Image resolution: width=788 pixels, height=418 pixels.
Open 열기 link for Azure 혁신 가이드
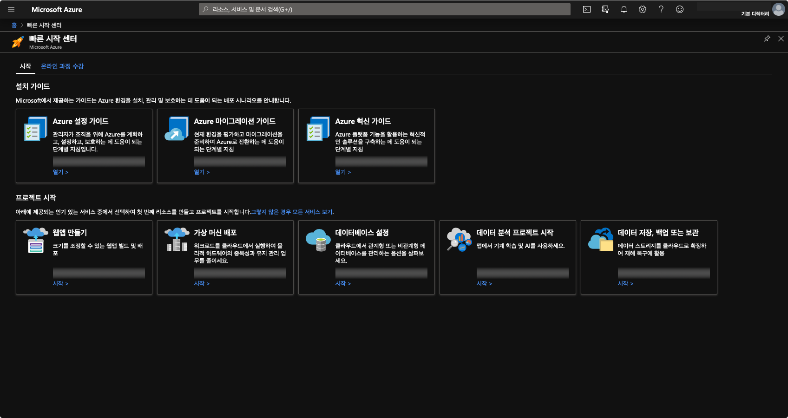click(343, 172)
